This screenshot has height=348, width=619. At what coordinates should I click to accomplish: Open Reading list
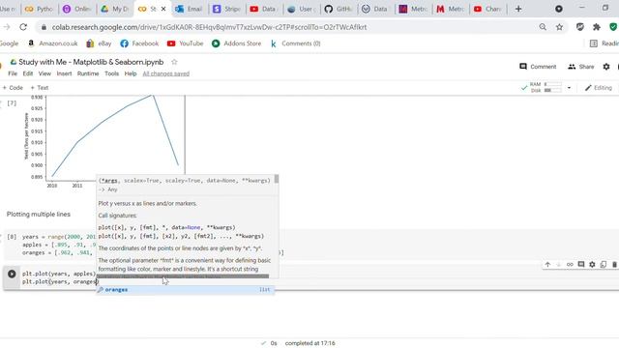tap(604, 43)
